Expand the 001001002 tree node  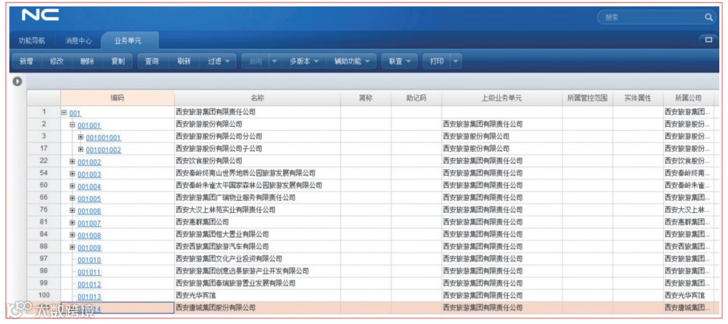pos(81,150)
